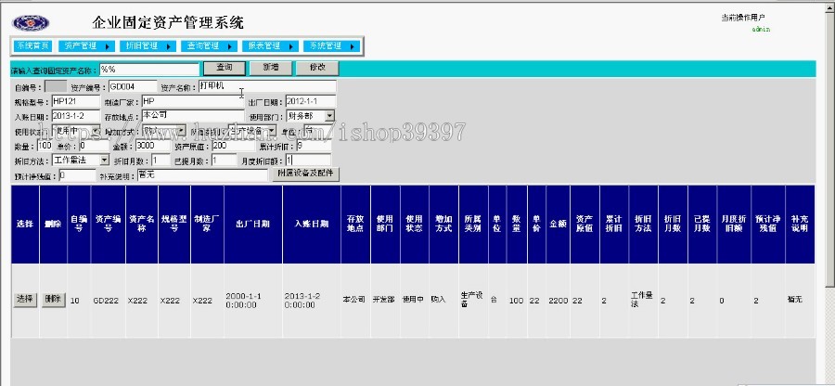835x386 pixels.
Task: Click the 单位 input field
Action: pyautogui.click(x=318, y=131)
